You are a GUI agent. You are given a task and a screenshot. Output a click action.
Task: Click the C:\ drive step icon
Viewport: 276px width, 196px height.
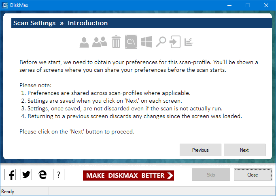click(131, 42)
